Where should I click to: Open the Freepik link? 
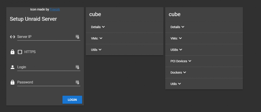(55, 9)
